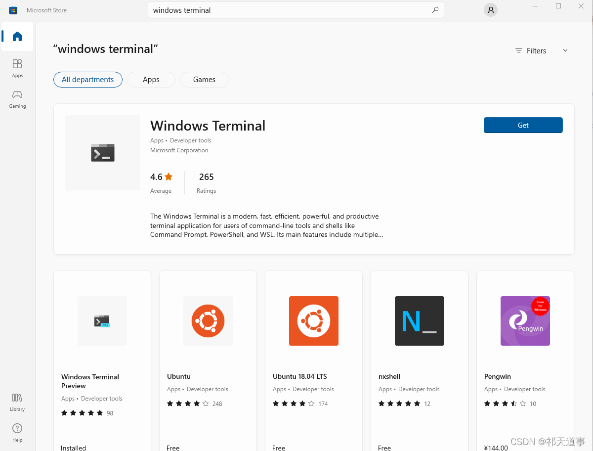Open the Ubuntu title
Screen dimensions: 593x451
pos(179,376)
